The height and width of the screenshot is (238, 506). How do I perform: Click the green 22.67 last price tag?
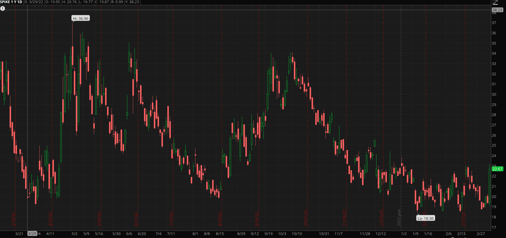(498, 169)
